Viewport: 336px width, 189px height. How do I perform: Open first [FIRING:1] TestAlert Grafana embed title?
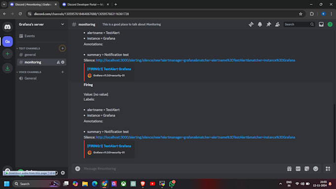click(x=109, y=69)
